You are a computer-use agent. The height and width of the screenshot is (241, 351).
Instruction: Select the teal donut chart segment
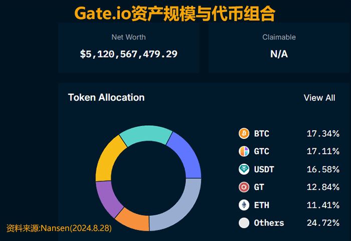click(x=146, y=135)
